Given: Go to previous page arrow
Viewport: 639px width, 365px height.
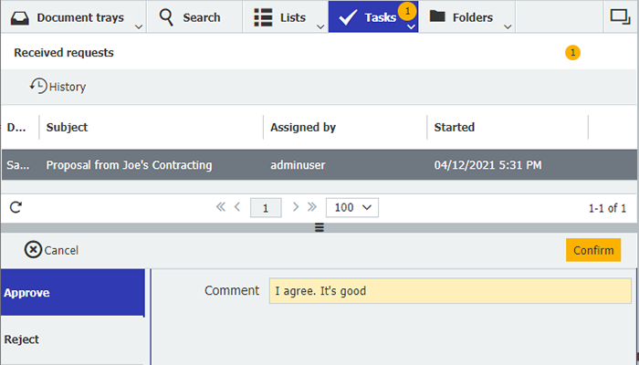Looking at the screenshot, I should (x=237, y=207).
